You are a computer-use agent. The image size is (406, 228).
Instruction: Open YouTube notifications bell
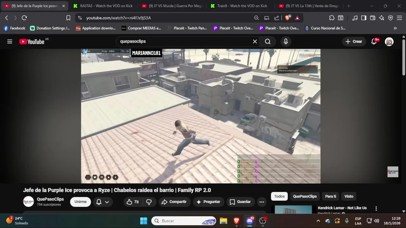tap(374, 41)
